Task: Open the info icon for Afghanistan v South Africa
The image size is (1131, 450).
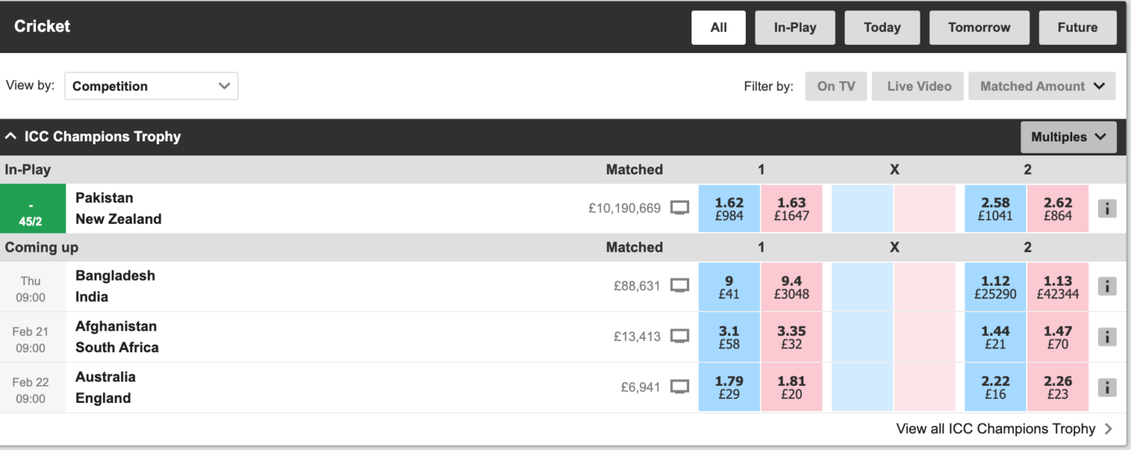Action: (x=1107, y=337)
